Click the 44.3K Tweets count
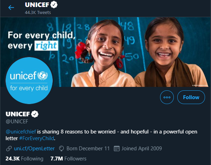211x165 pixels. click(38, 13)
